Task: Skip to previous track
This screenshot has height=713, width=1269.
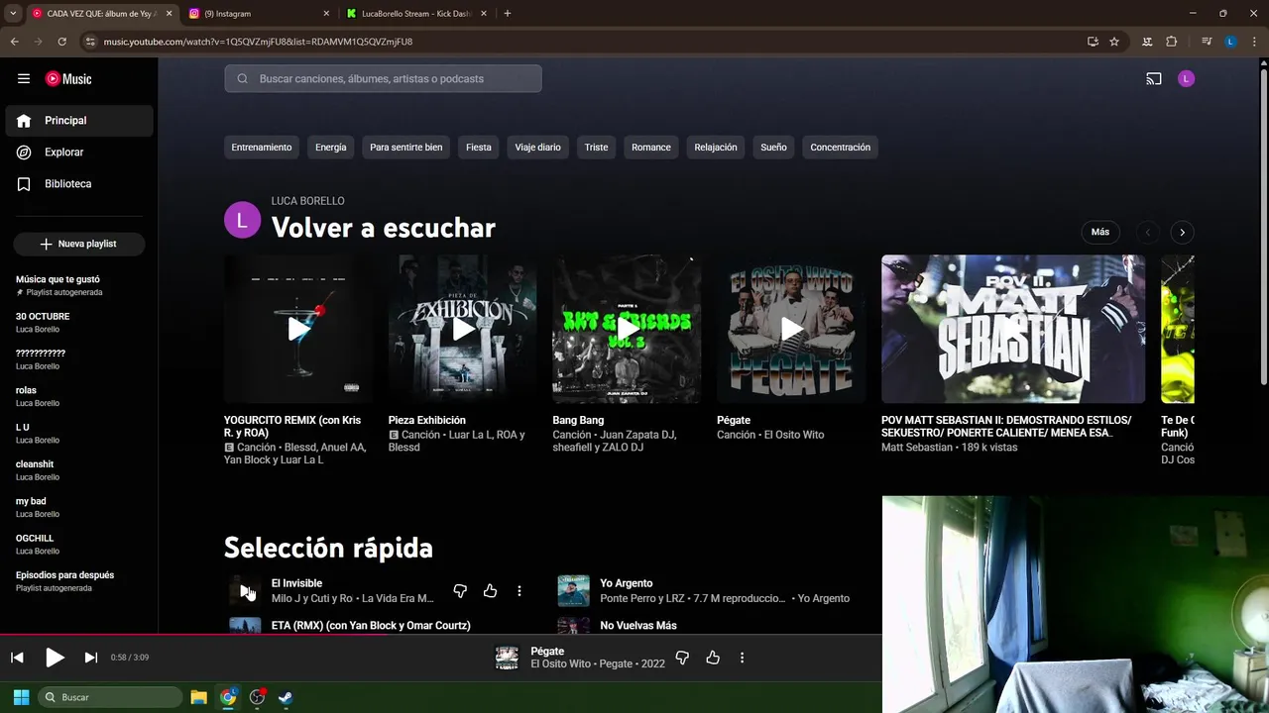Action: pos(17,658)
